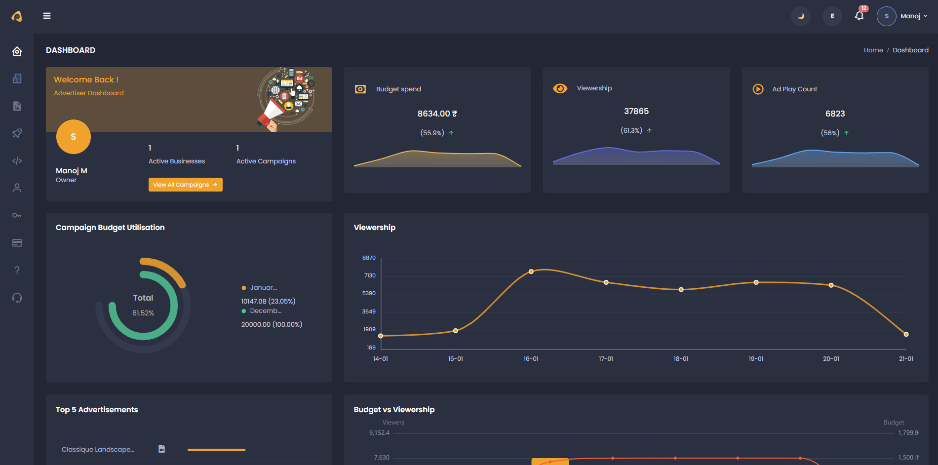Toggle the moon dark mode button
This screenshot has height=465, width=938.
pyautogui.click(x=801, y=16)
